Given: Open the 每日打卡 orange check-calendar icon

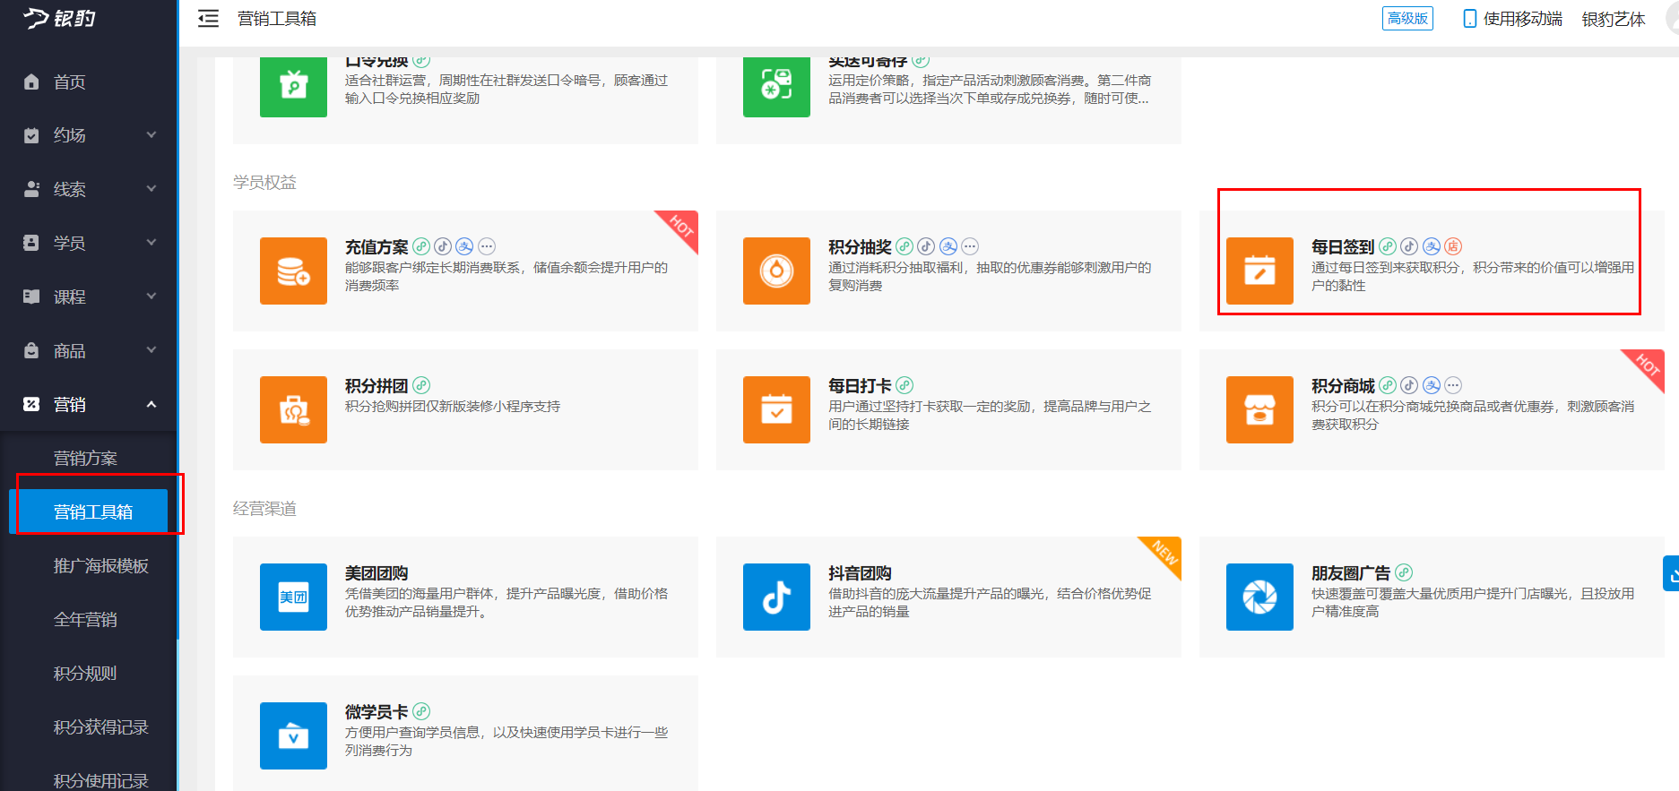Looking at the screenshot, I should (776, 409).
